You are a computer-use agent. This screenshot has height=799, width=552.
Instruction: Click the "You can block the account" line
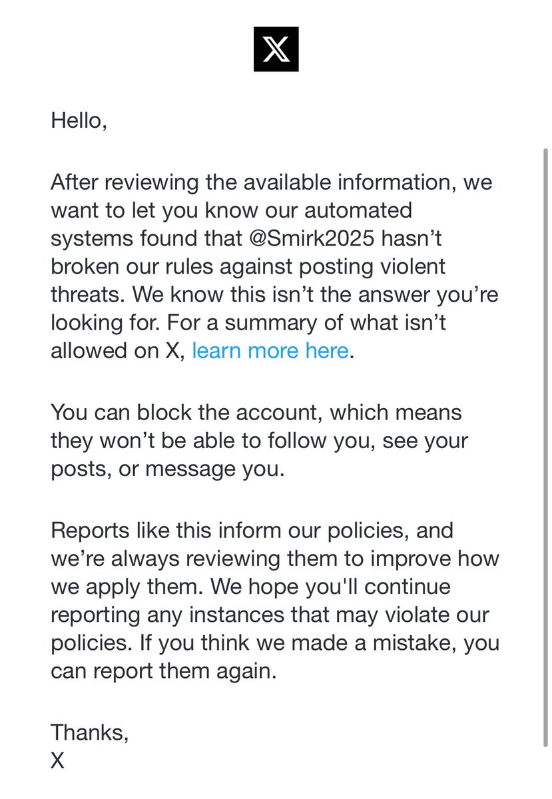coord(256,411)
